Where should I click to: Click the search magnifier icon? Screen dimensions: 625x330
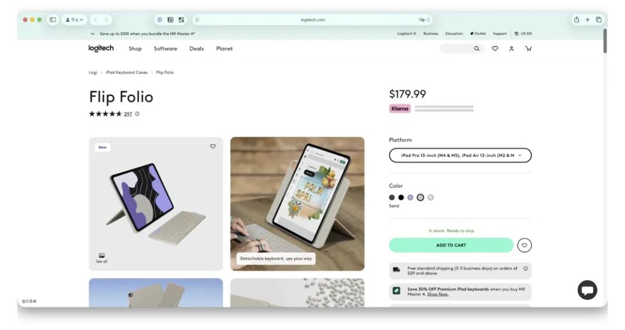[x=477, y=49]
